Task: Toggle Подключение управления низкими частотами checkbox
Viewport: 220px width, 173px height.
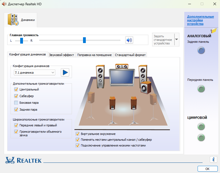Action: click(77, 145)
